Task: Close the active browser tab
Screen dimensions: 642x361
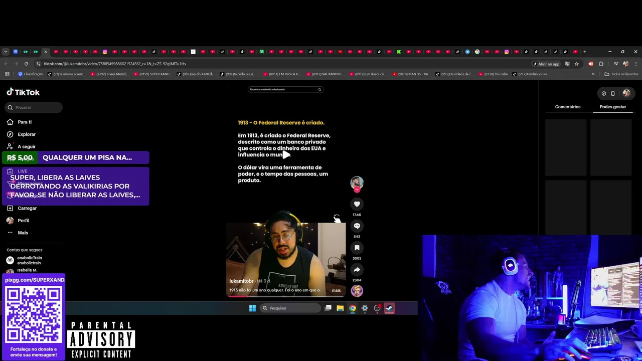Action: click(45, 52)
